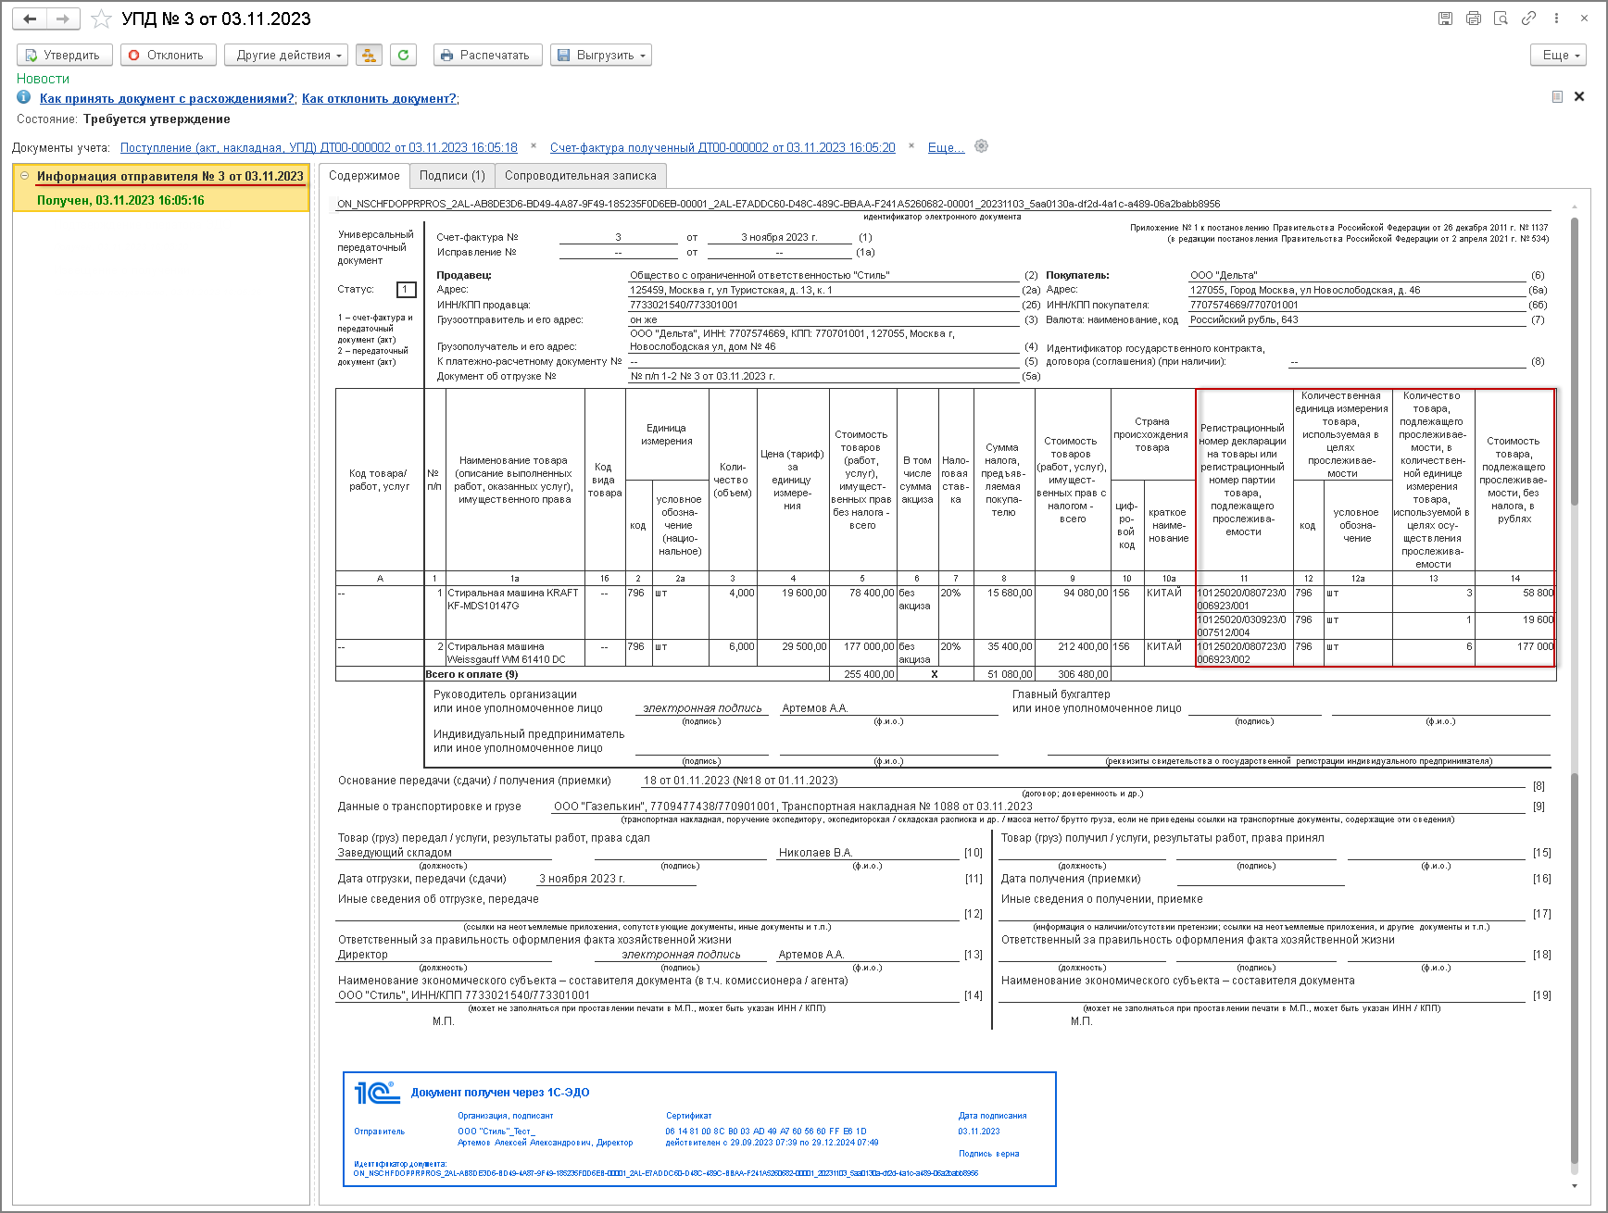Add document to favorites with the star

click(102, 19)
